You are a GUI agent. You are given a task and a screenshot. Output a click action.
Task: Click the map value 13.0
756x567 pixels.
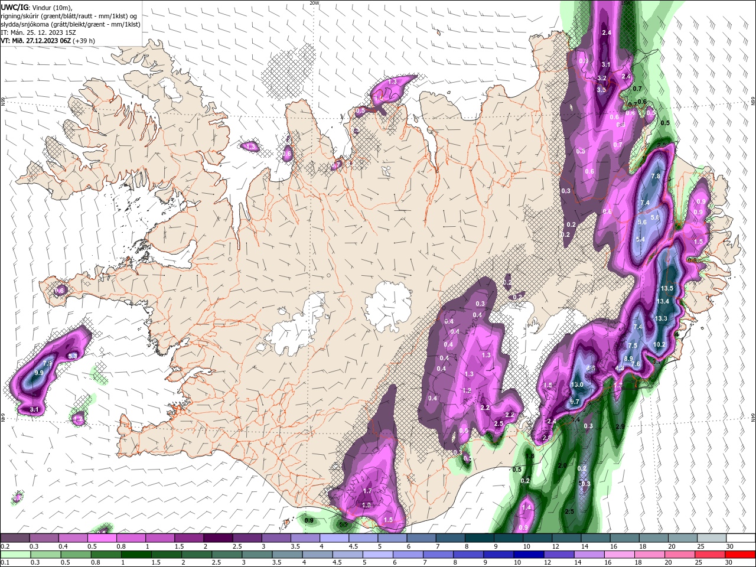tap(578, 385)
